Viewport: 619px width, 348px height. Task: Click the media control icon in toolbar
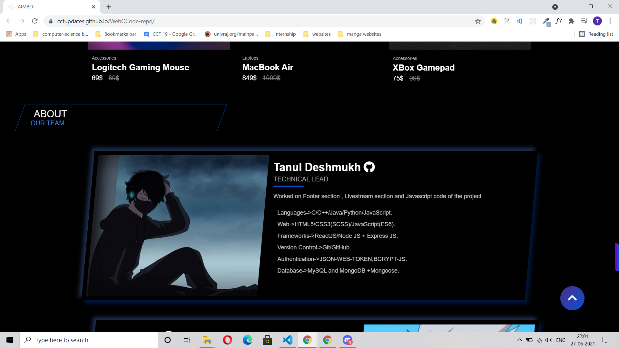[584, 21]
